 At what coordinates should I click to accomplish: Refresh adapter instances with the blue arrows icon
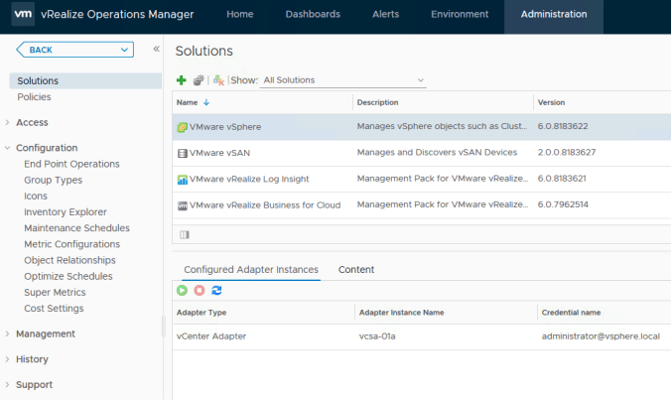216,290
